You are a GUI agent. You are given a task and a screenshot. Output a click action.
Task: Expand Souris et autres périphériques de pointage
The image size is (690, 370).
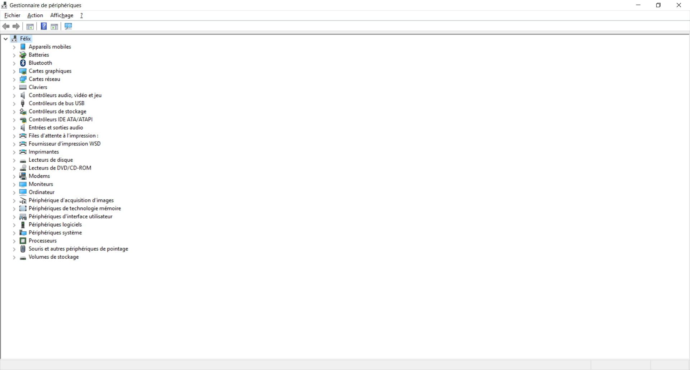(x=14, y=249)
